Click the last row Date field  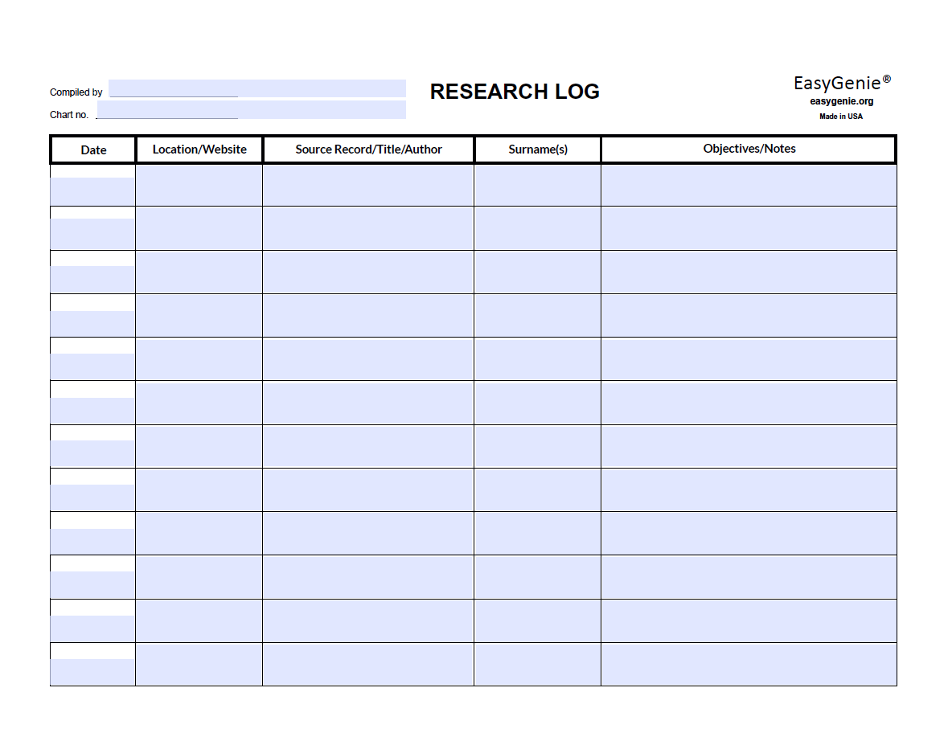click(x=92, y=672)
